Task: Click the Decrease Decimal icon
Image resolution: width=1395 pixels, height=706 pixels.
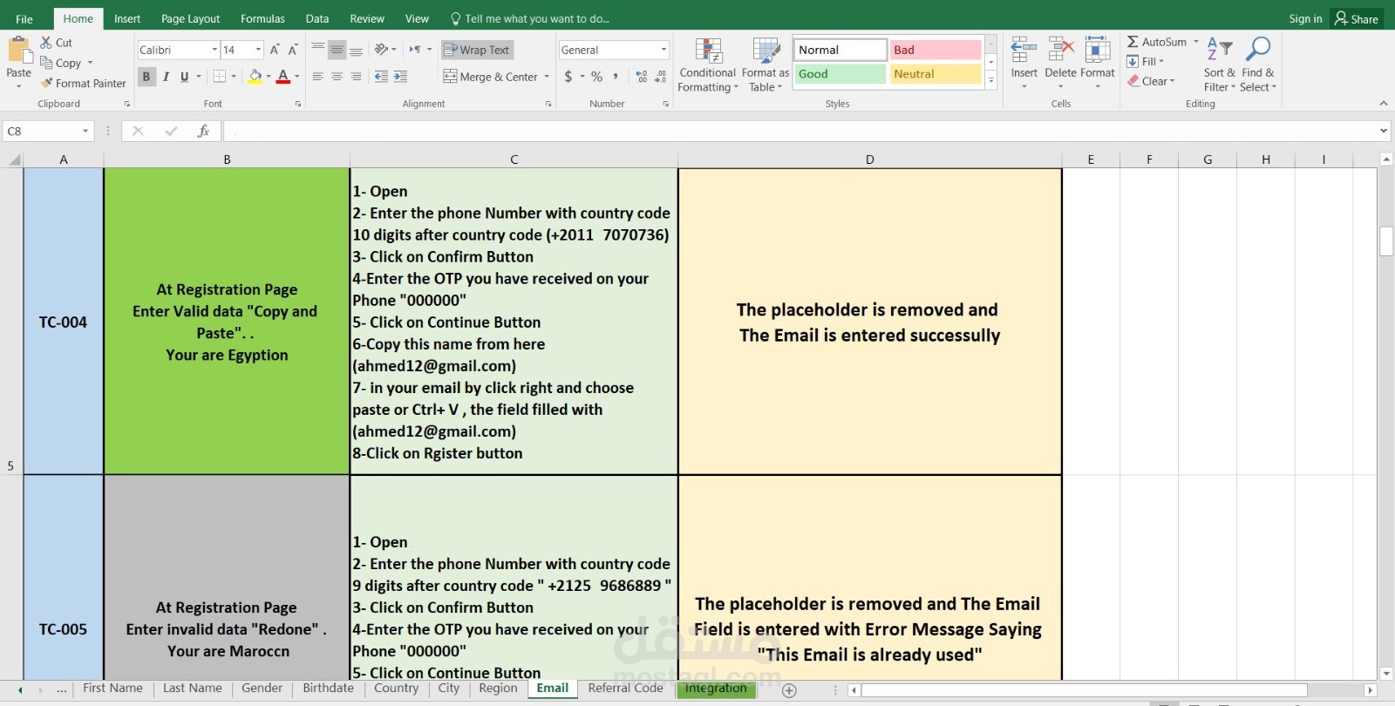Action: [x=660, y=77]
